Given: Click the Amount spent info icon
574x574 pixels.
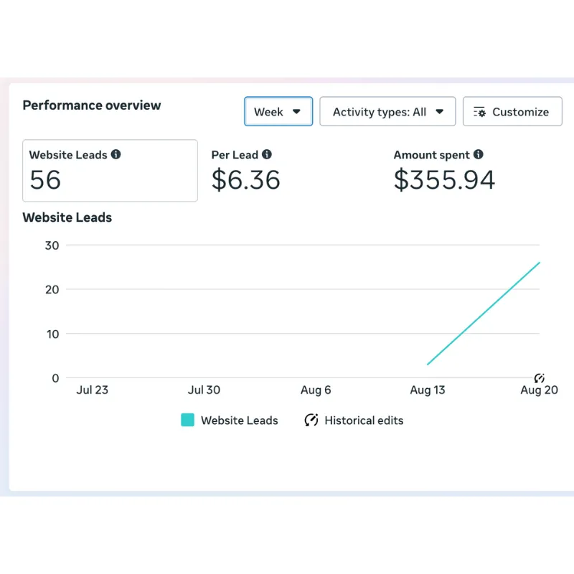Looking at the screenshot, I should (479, 154).
